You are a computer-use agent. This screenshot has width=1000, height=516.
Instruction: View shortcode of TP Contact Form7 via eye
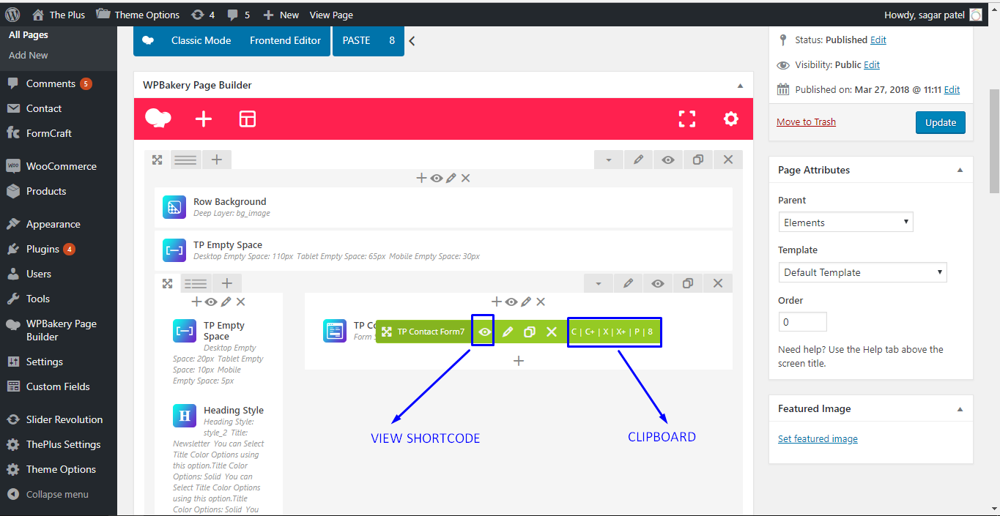coord(484,332)
